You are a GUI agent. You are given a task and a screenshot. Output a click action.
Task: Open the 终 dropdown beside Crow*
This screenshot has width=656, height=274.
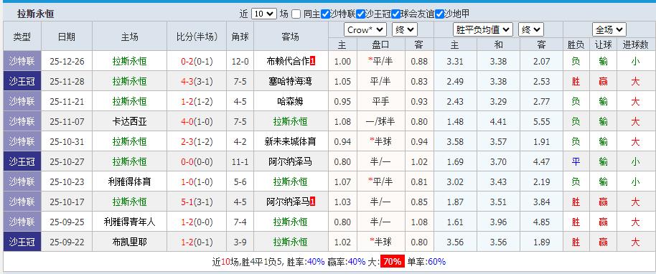point(405,29)
